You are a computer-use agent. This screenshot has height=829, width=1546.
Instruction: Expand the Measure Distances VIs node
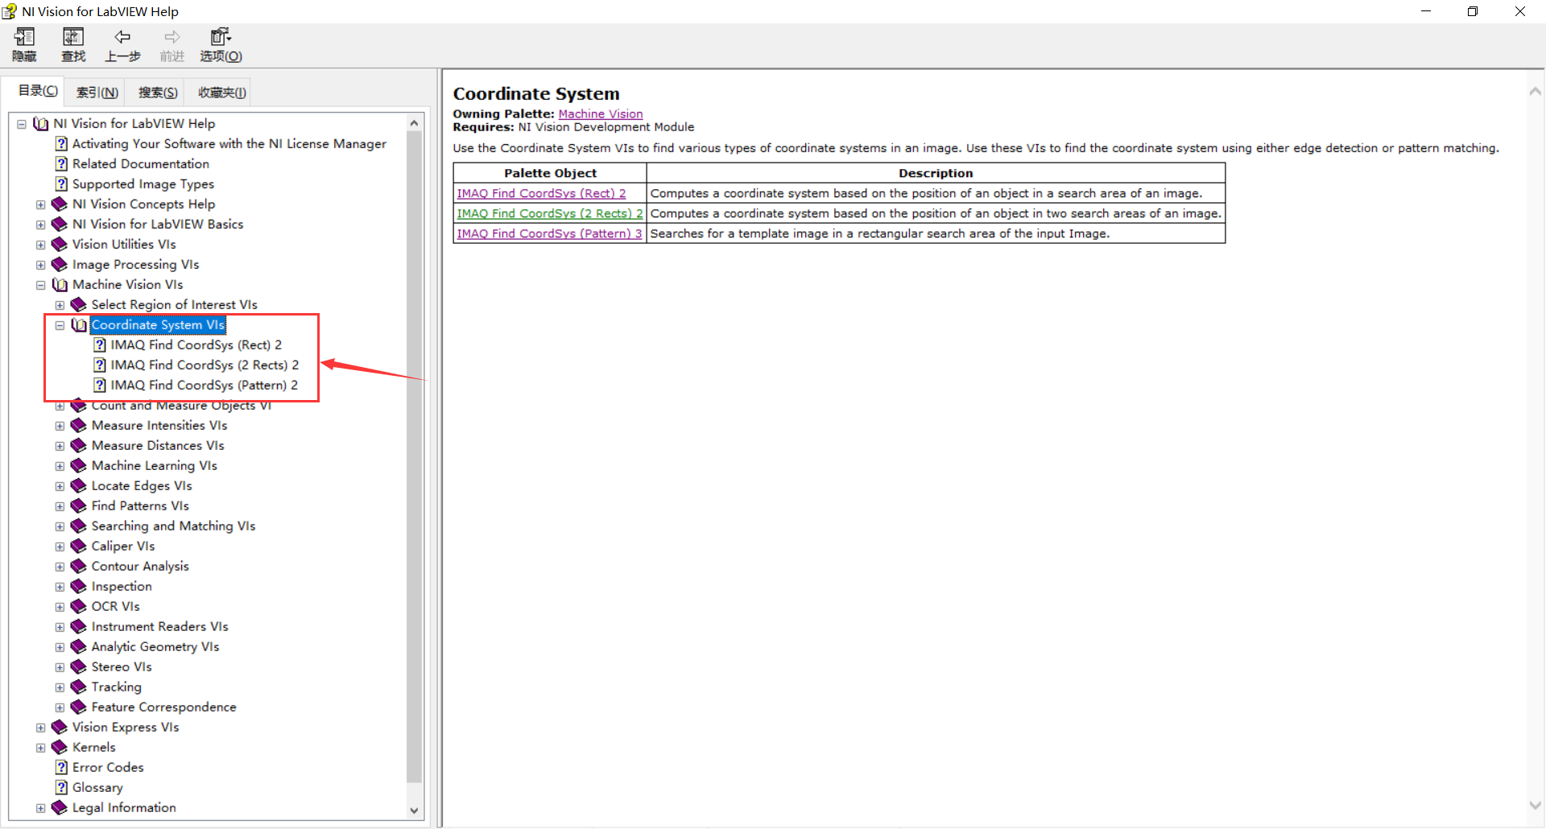point(60,446)
